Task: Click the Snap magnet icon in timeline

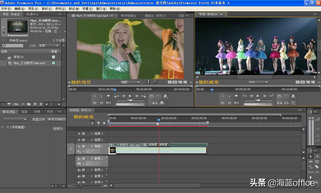Action: [x=93, y=123]
